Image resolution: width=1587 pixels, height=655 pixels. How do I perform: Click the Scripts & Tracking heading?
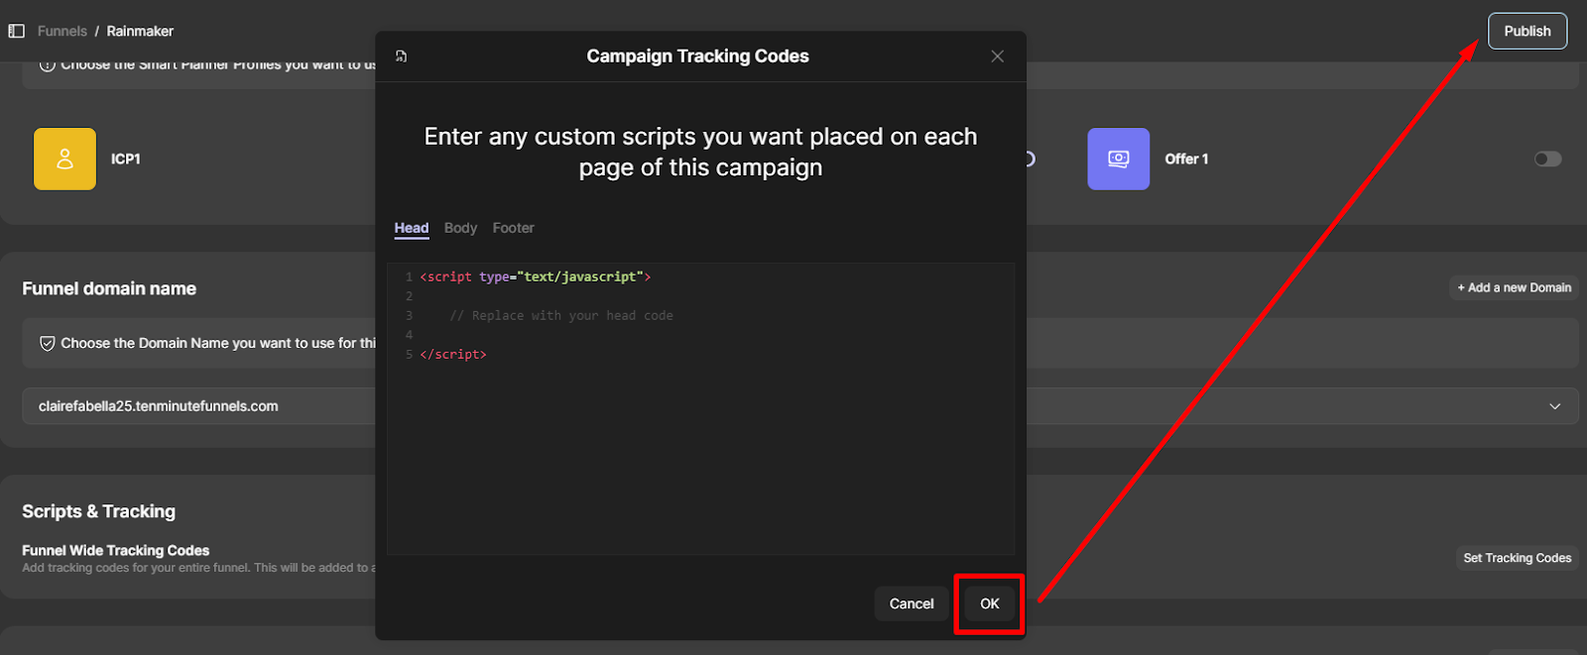pos(99,511)
